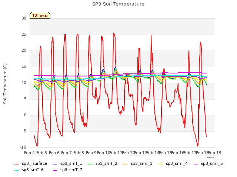Toggle sp3_smT_1 legend entry
The image size is (237, 177).
pos(67,164)
